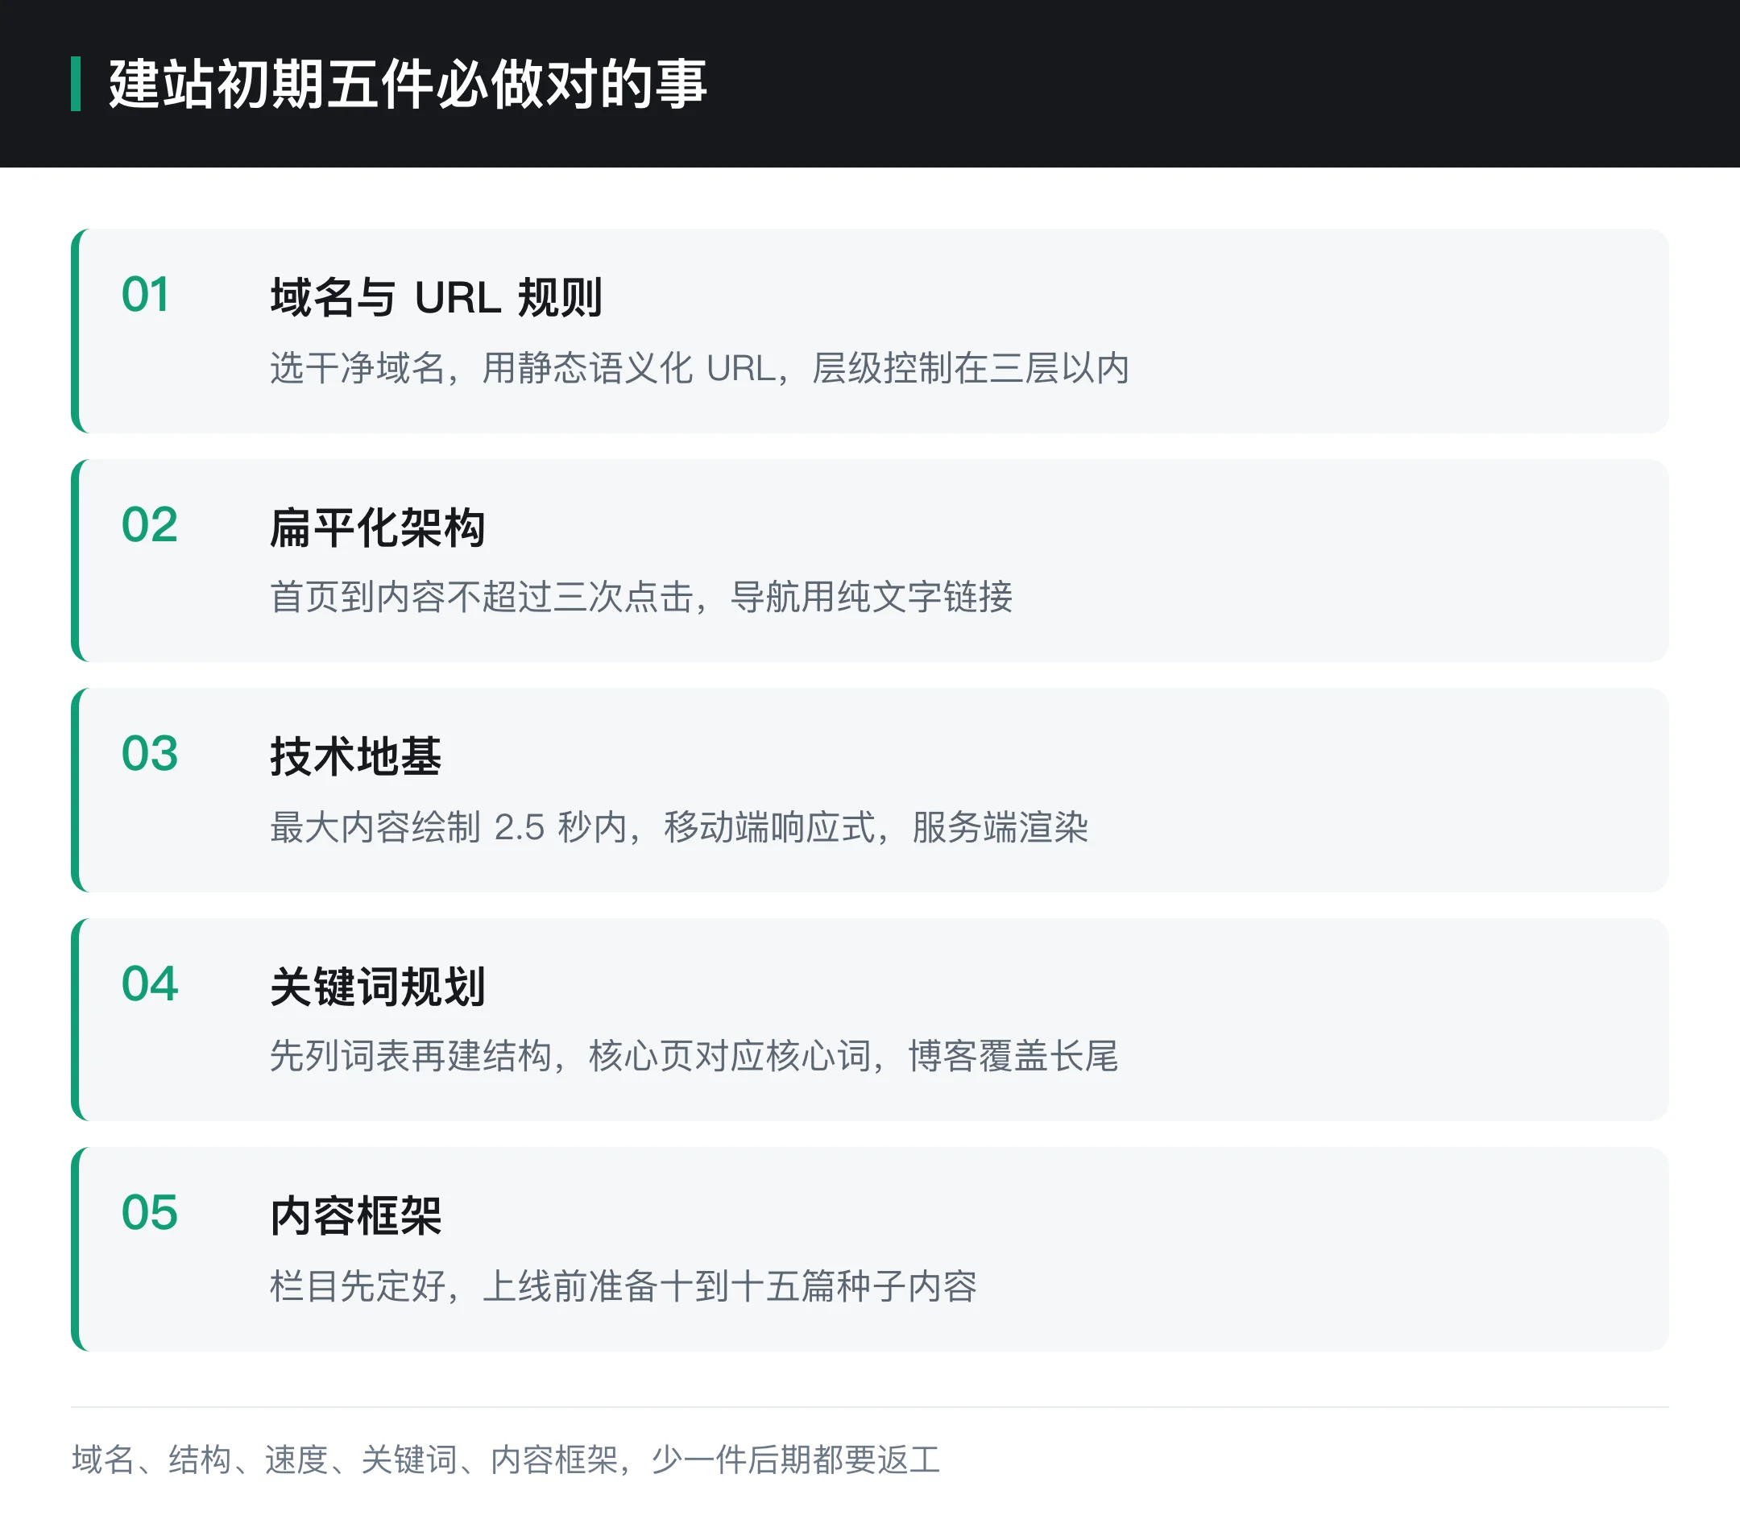Viewport: 1740px width, 1540px height.
Task: Select the number 05 label
Action: (x=149, y=1212)
